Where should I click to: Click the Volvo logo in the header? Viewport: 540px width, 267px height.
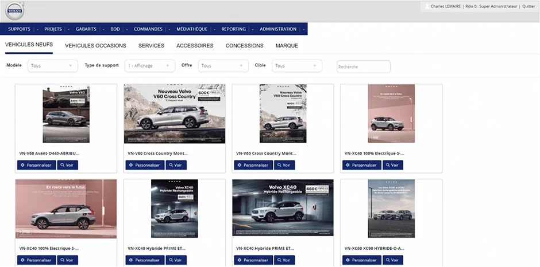point(14,11)
